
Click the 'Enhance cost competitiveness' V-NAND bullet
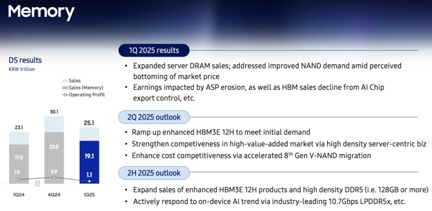pyautogui.click(x=247, y=155)
